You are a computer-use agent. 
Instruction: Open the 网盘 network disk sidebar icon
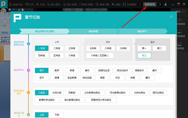(179, 44)
